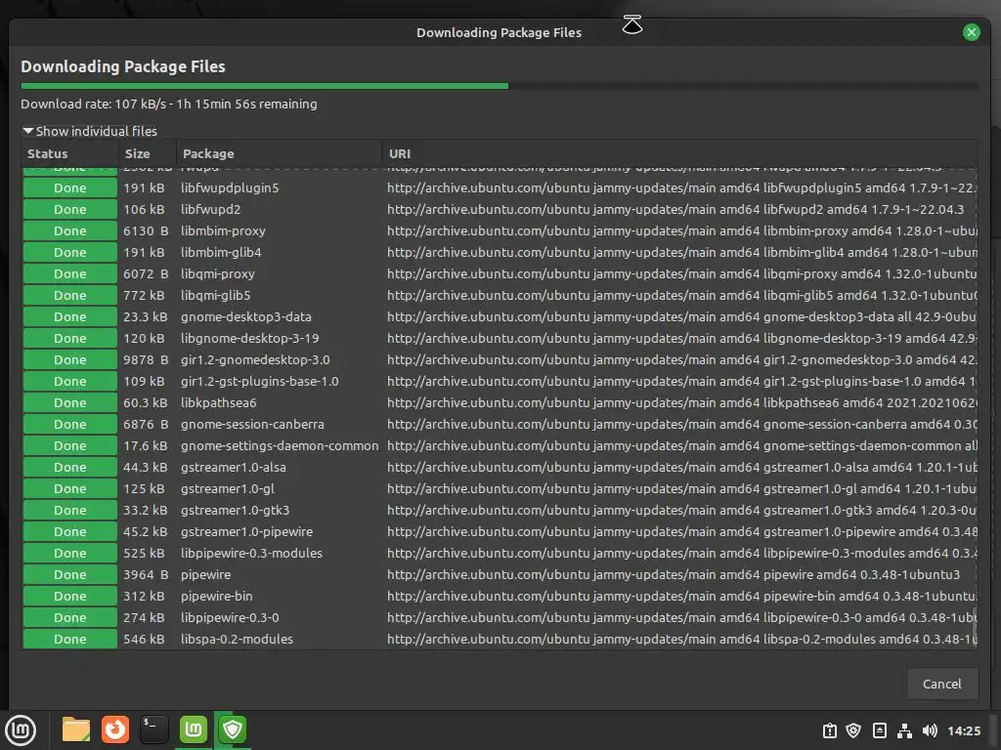1001x750 pixels.
Task: Click the URI of libkpathsea6
Action: coord(681,402)
